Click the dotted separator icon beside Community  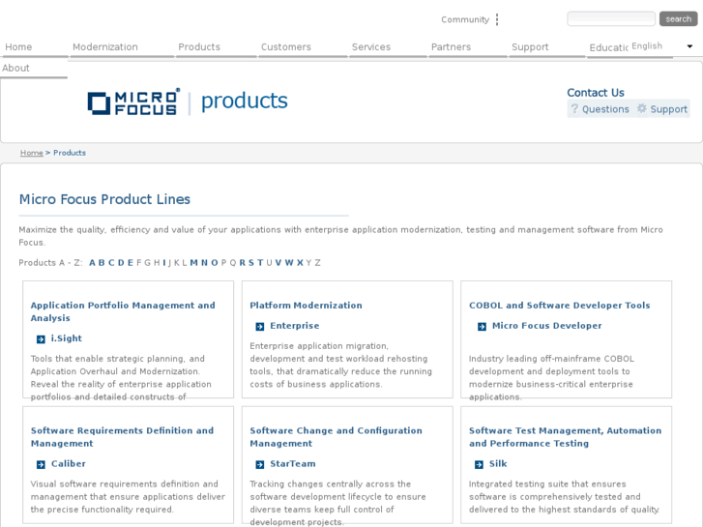(x=497, y=19)
